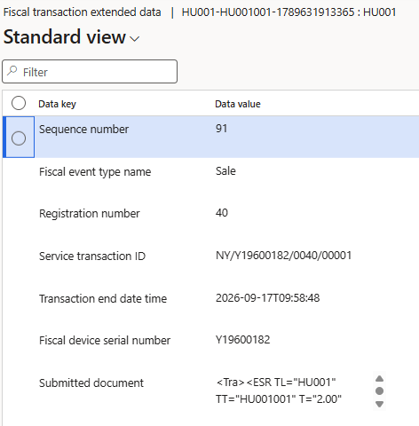Click the 2026-09-17T09:58:48 value
Image resolution: width=419 pixels, height=426 pixels.
[x=268, y=298]
